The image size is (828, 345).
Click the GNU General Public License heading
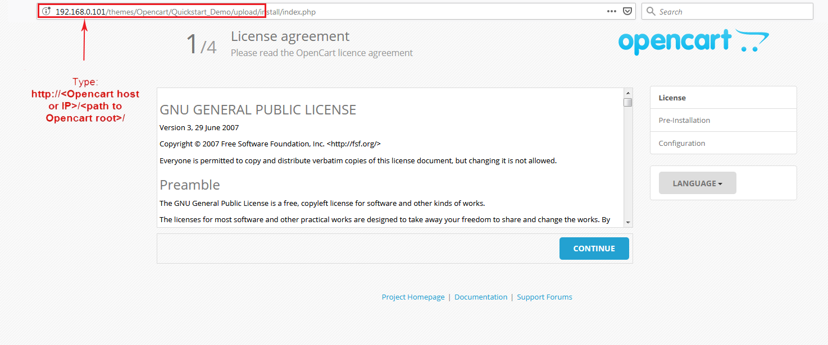coord(258,110)
